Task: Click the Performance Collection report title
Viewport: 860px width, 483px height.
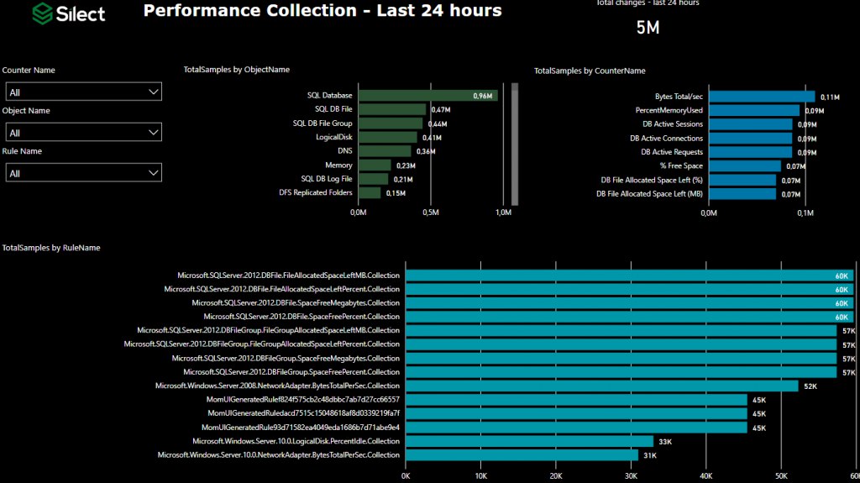Action: point(322,10)
